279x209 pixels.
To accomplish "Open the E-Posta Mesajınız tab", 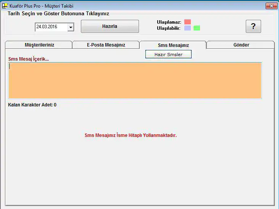I will pyautogui.click(x=106, y=45).
